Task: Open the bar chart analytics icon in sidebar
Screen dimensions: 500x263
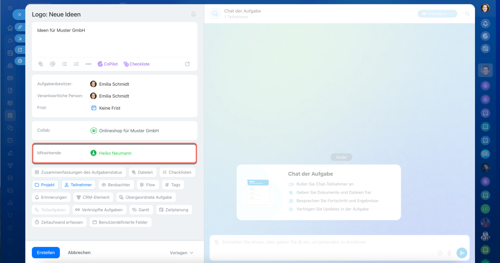Action: pos(10,203)
